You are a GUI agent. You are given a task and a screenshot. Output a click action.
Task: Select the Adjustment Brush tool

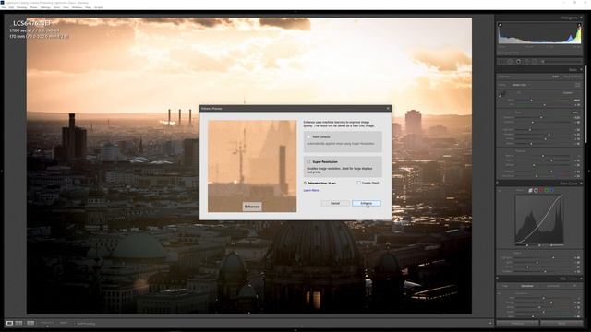tap(543, 62)
